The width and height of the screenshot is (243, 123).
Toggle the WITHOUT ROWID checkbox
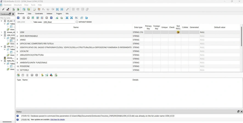pos(77,22)
